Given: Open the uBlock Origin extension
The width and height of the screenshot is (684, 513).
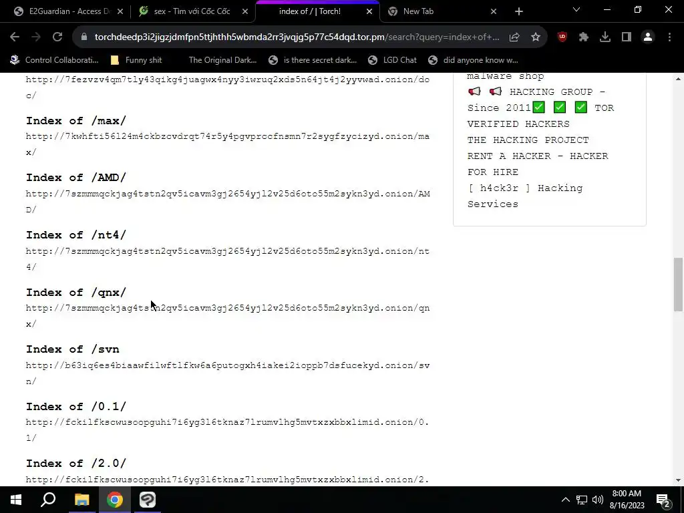Looking at the screenshot, I should pyautogui.click(x=562, y=37).
